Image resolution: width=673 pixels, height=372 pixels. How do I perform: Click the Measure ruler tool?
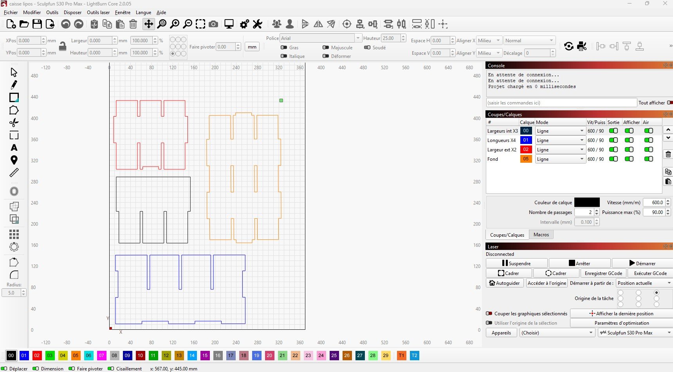click(x=14, y=173)
